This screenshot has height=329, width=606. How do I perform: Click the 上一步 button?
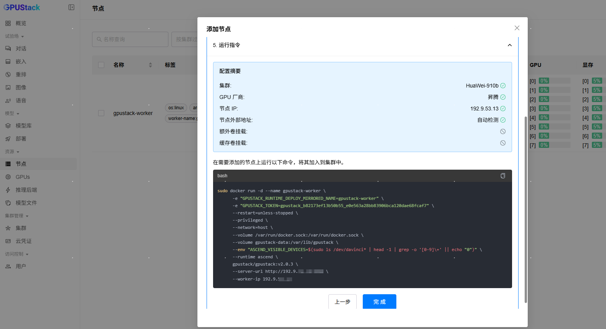click(343, 301)
